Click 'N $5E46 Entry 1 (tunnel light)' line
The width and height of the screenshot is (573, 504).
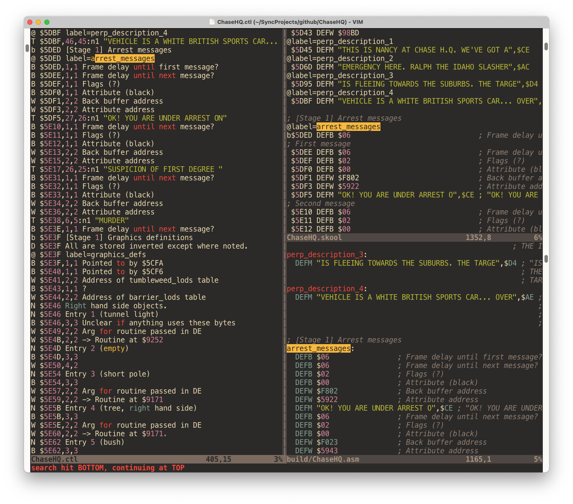[95, 314]
